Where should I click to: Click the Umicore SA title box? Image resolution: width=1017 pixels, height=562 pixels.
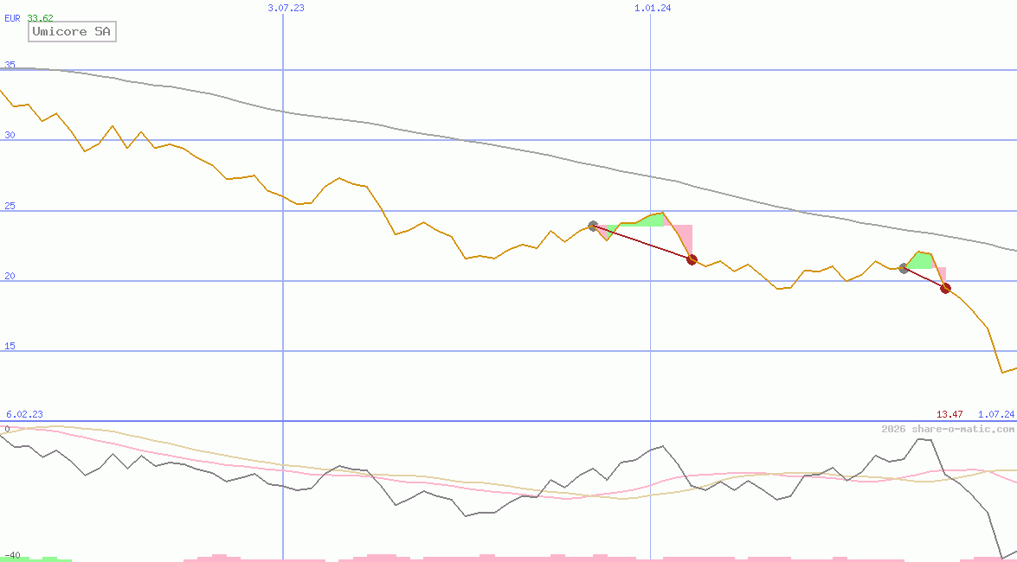pyautogui.click(x=72, y=32)
